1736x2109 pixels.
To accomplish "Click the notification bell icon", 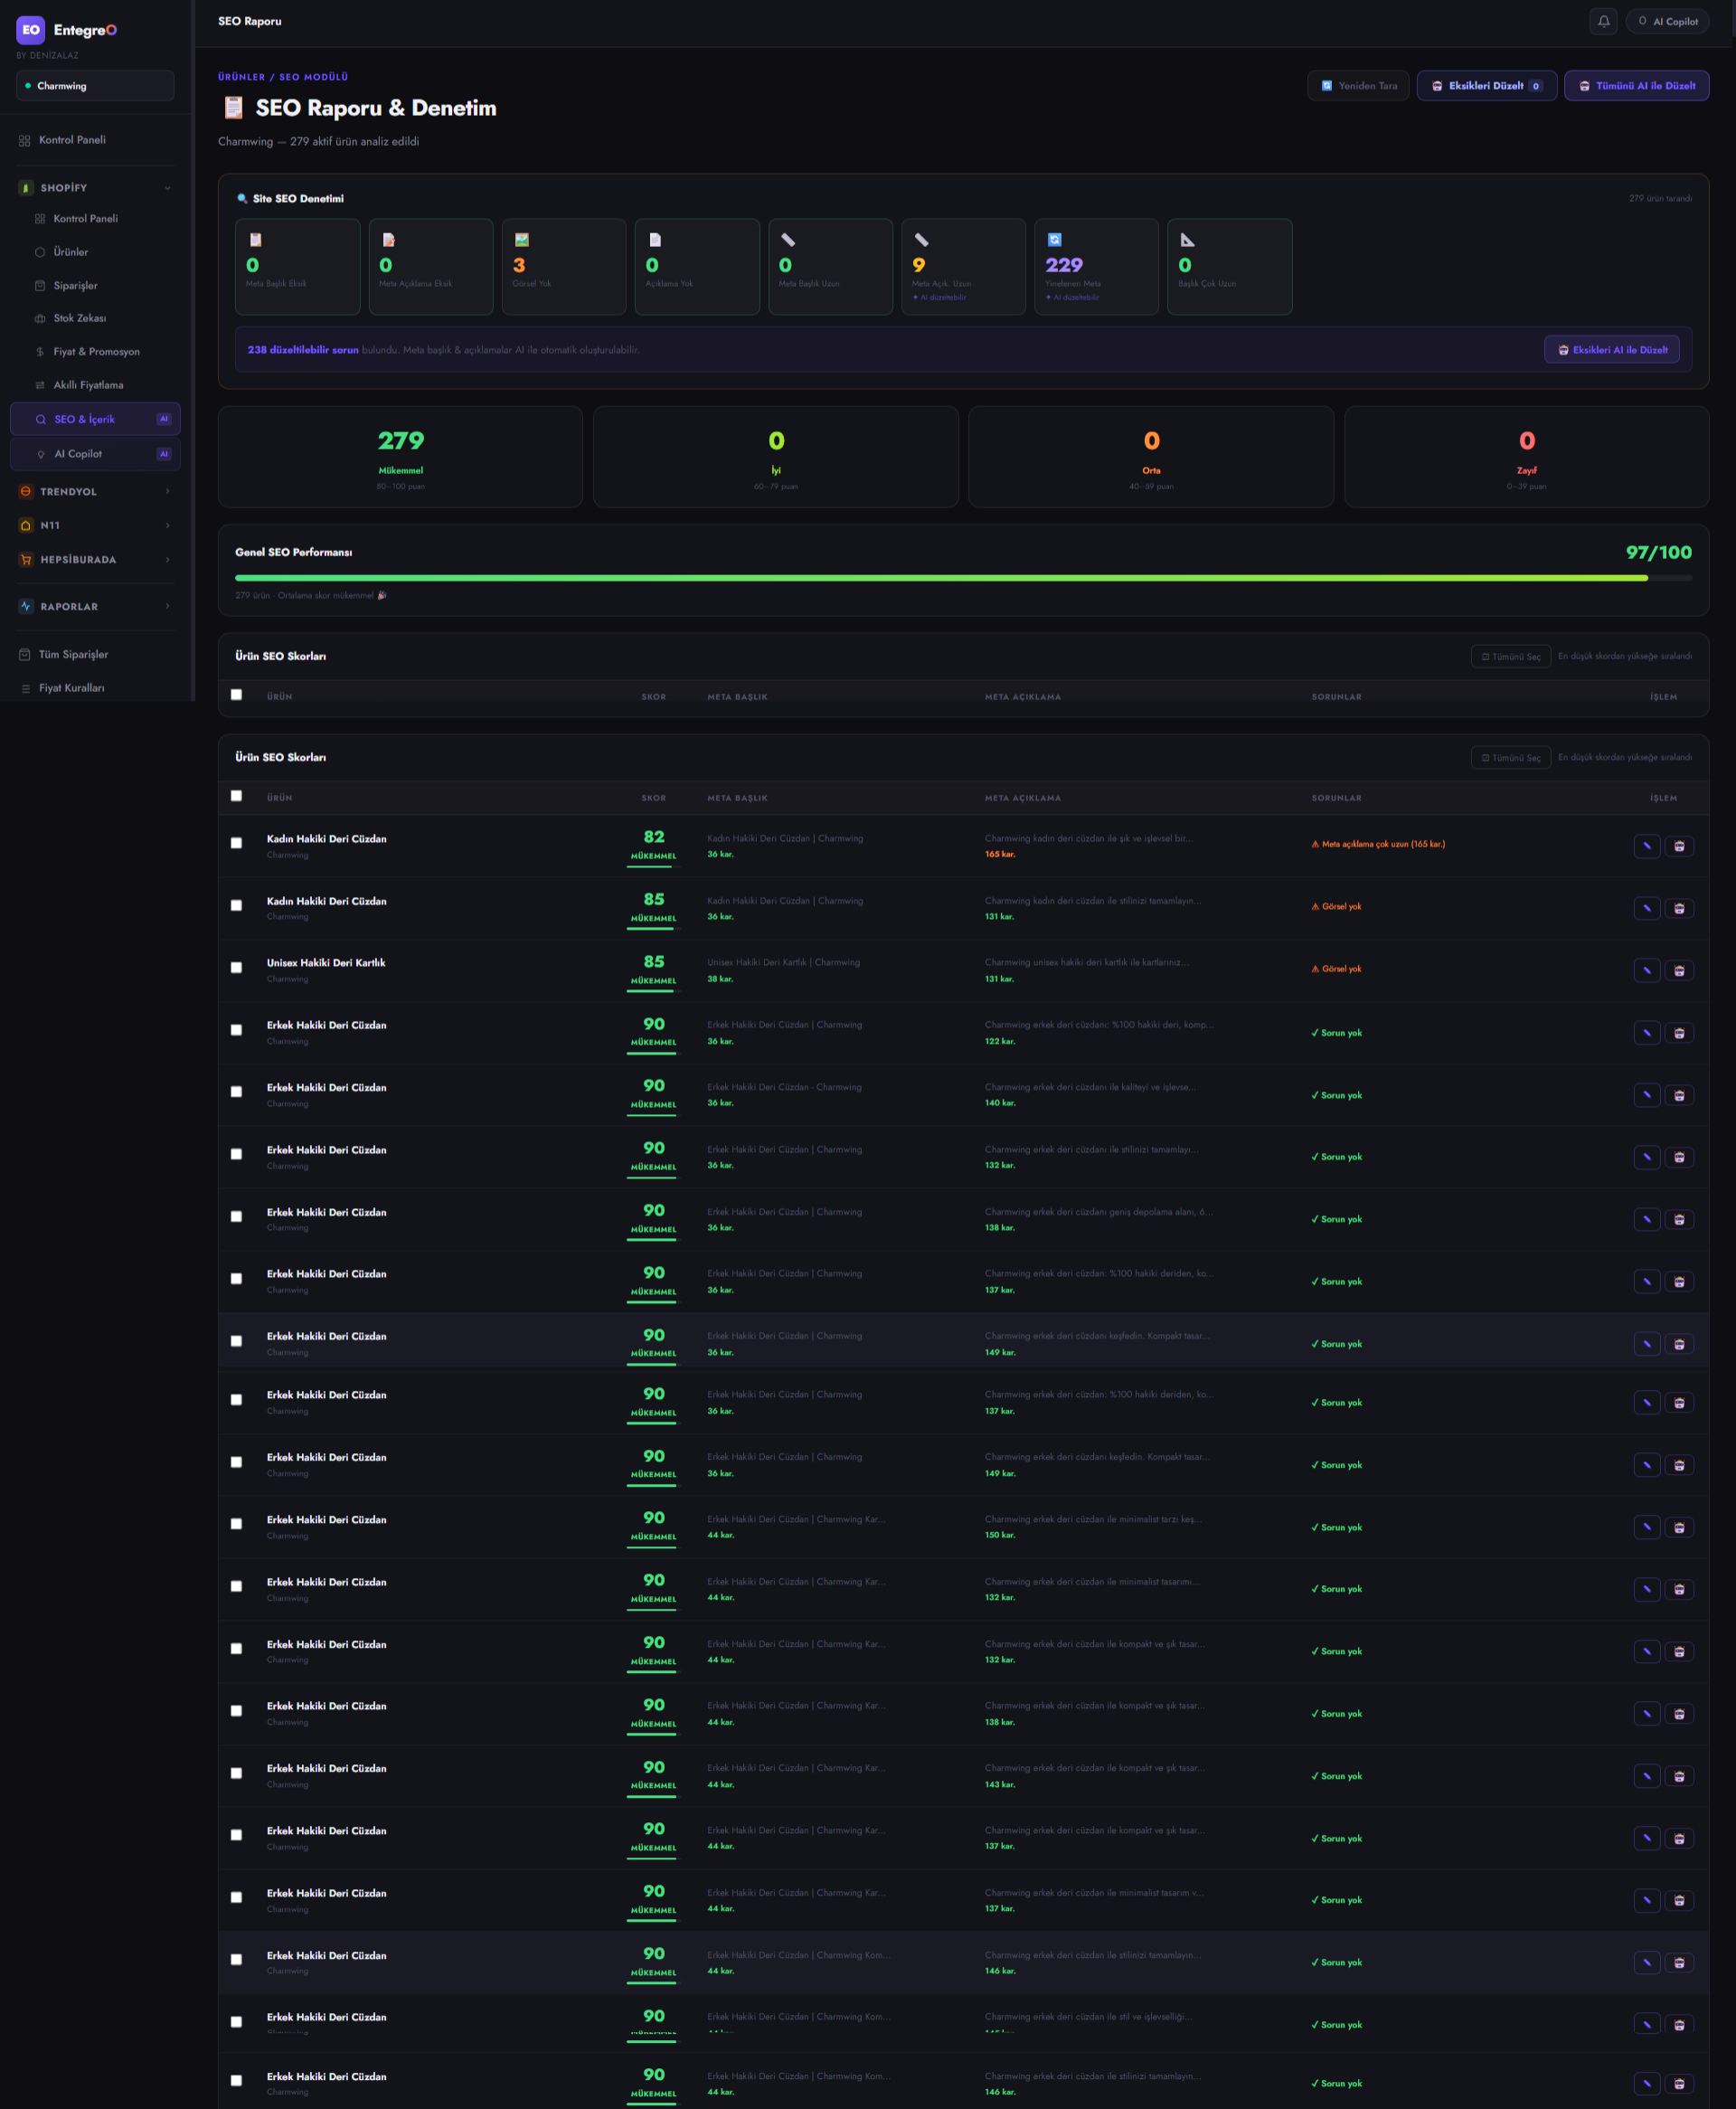I will (1603, 21).
